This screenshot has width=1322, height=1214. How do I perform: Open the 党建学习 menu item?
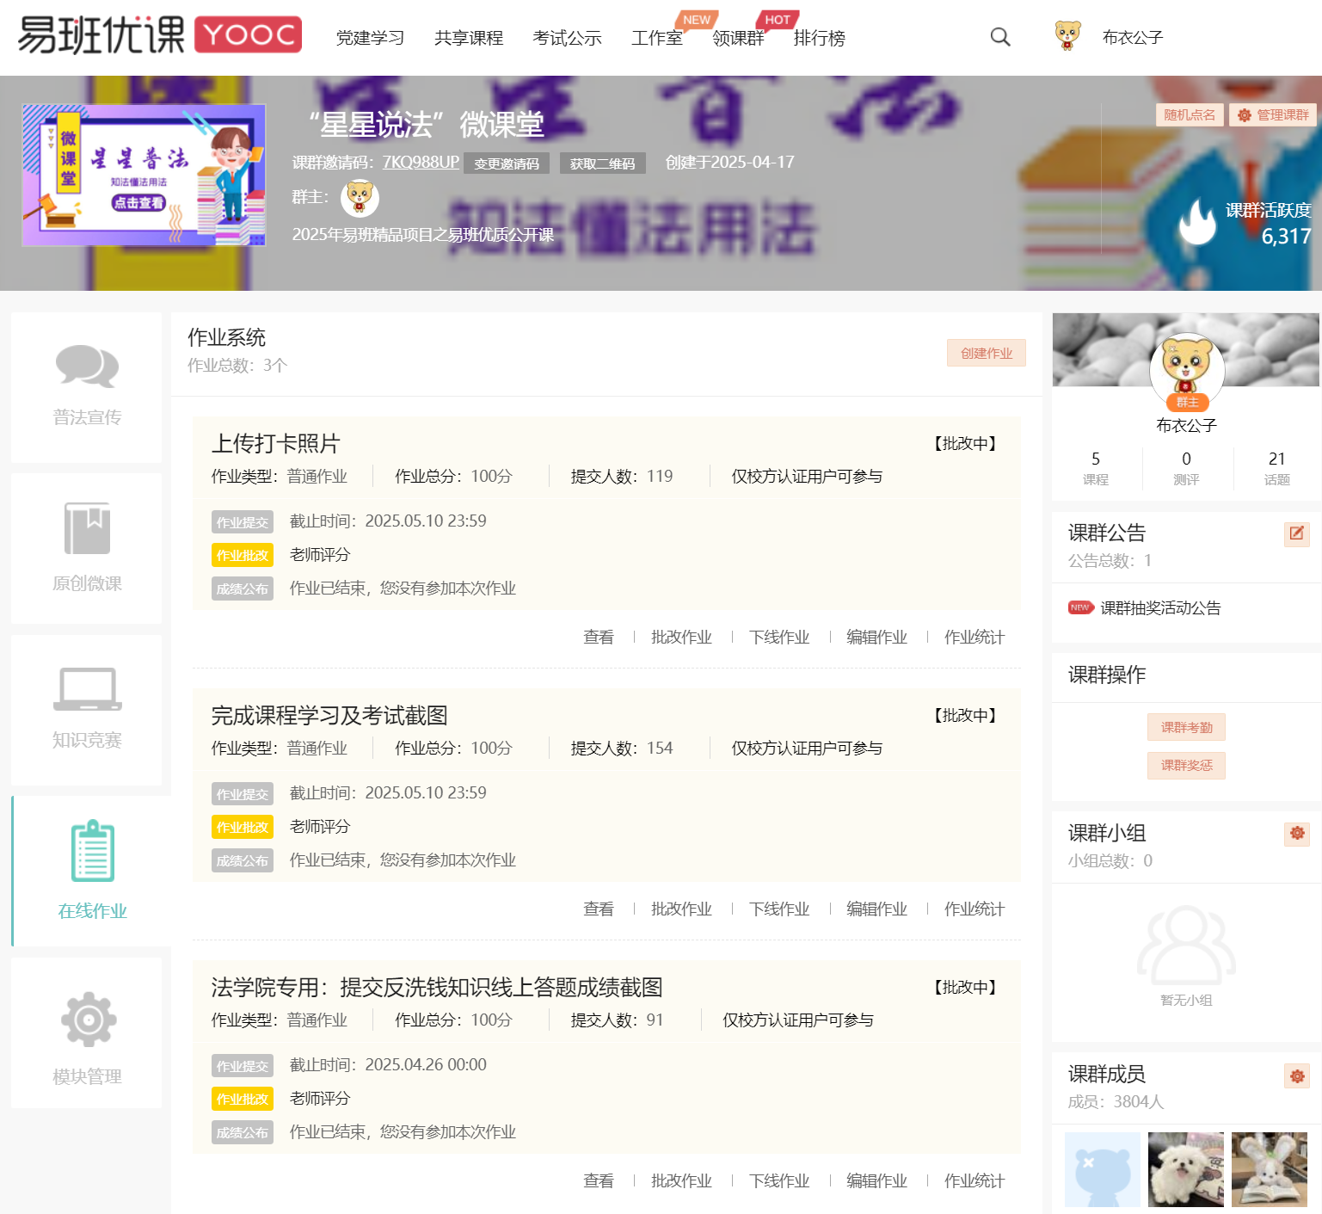tap(370, 38)
